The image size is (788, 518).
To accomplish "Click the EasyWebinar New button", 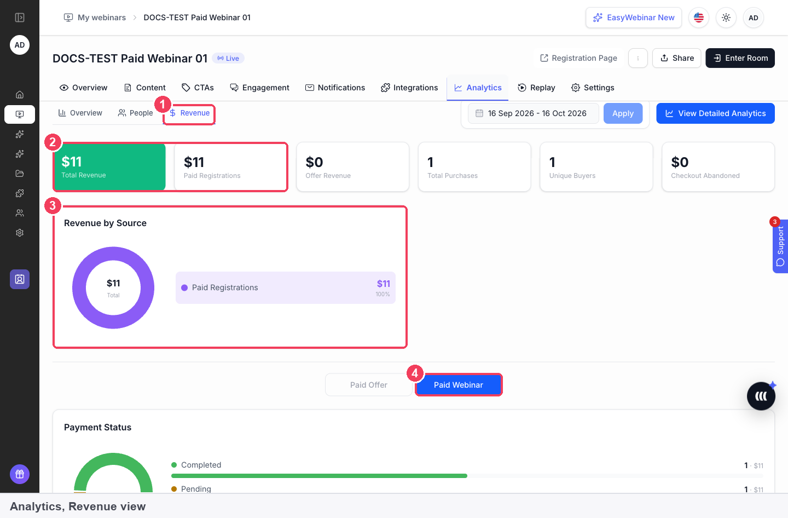I will pos(634,18).
